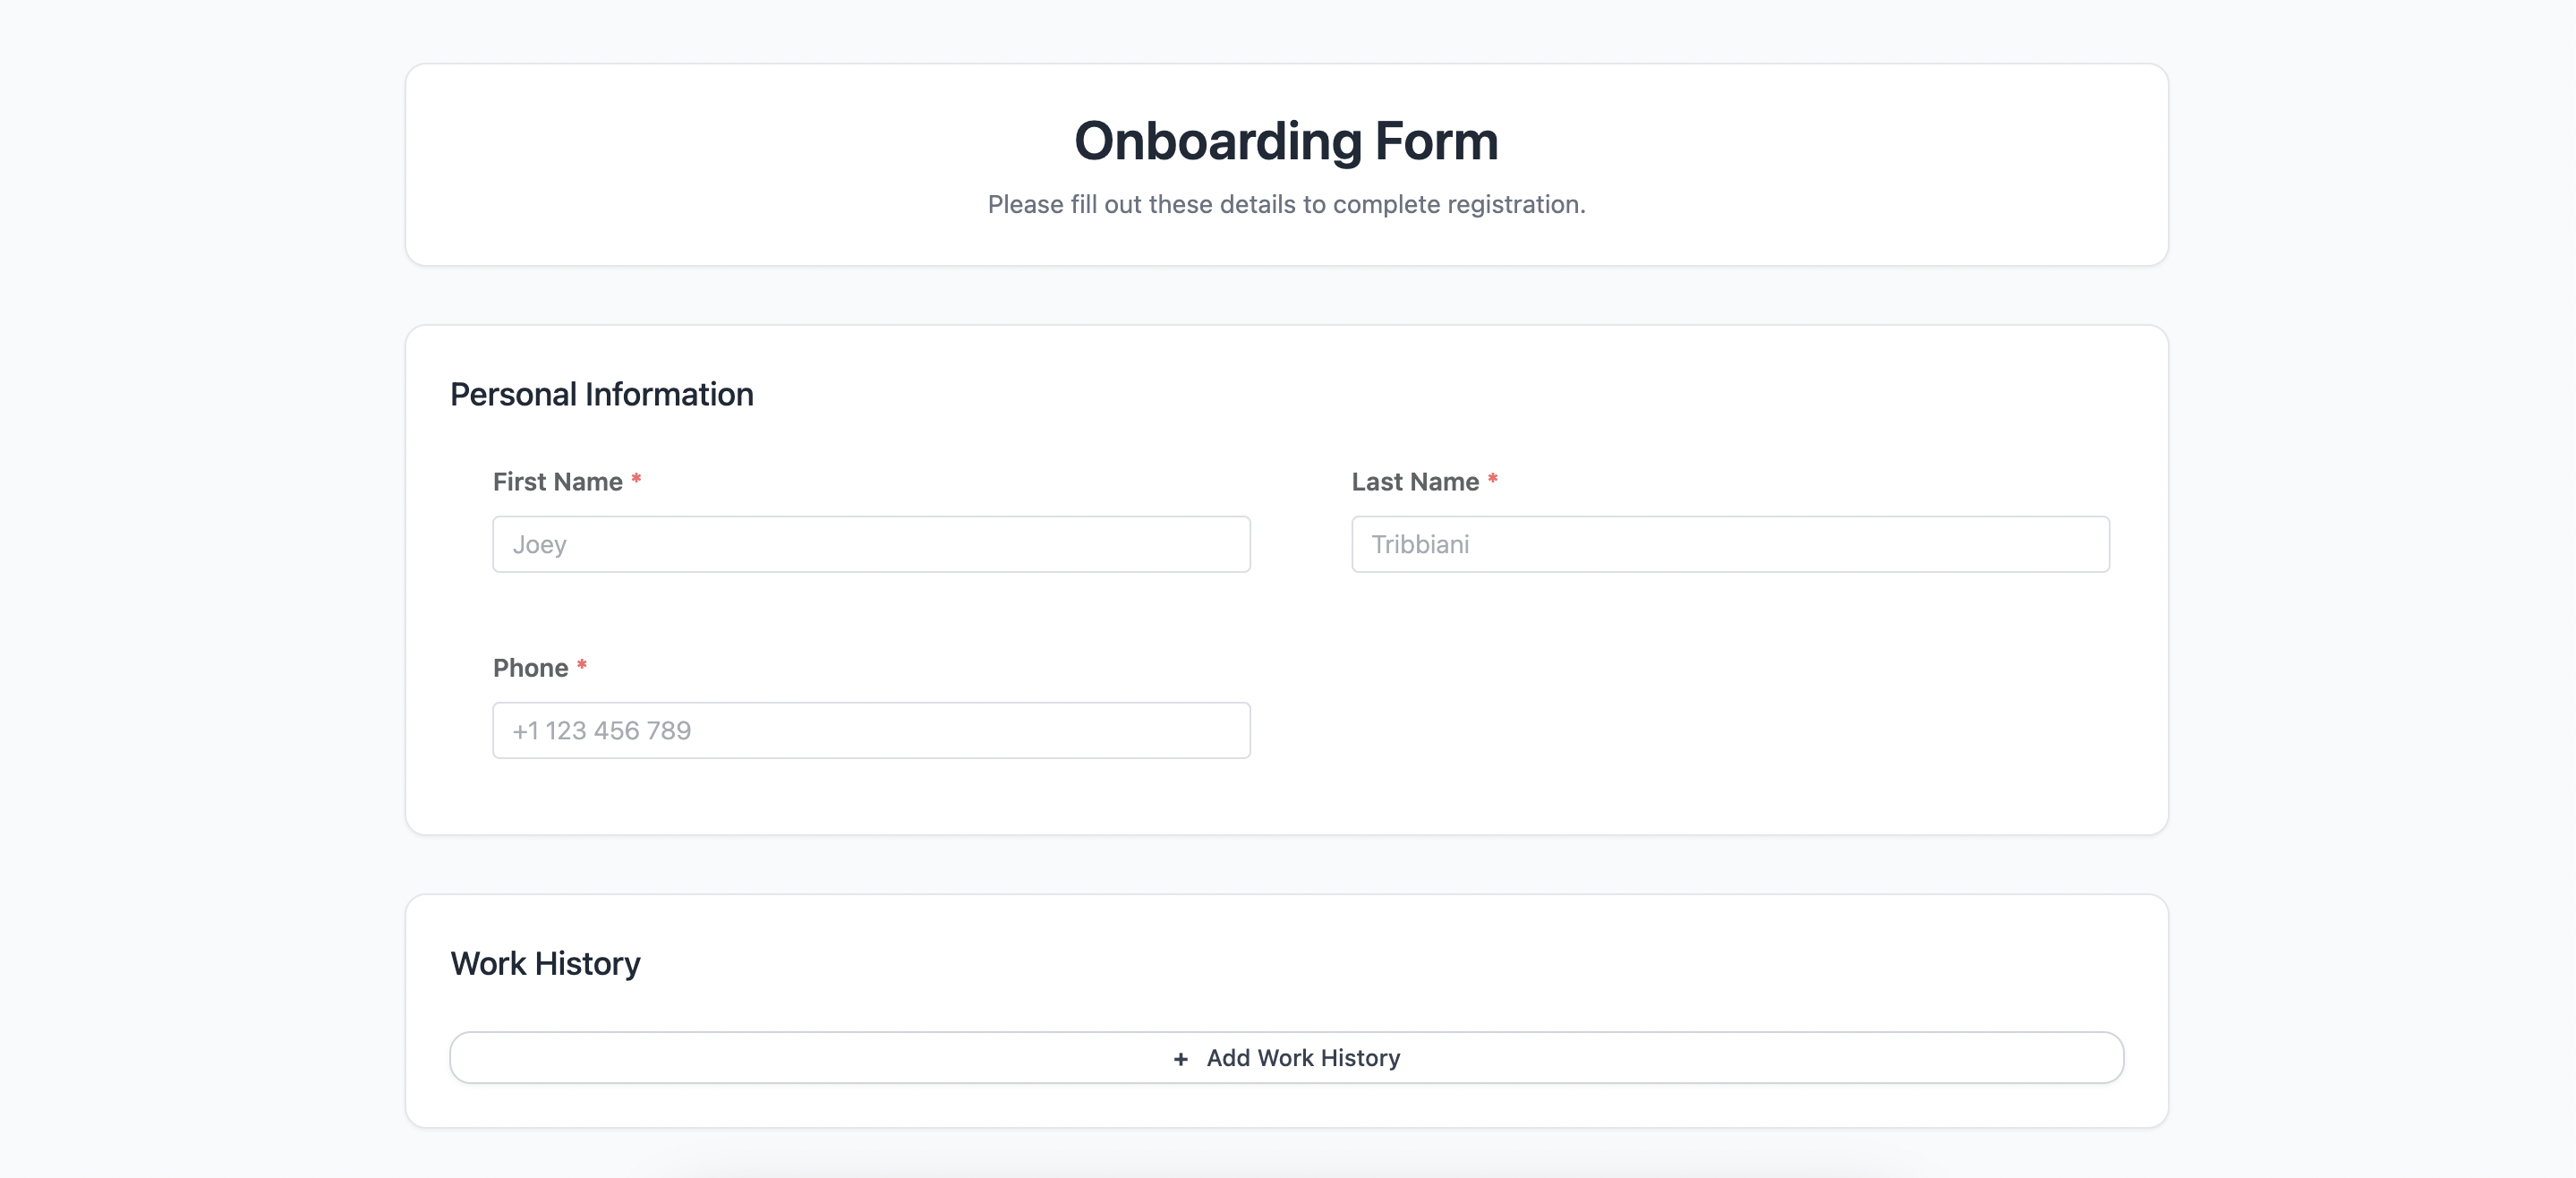Click the plus icon beside Add Work History

1181,1059
